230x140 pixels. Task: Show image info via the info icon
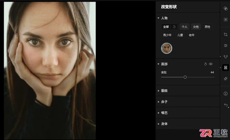point(226,94)
